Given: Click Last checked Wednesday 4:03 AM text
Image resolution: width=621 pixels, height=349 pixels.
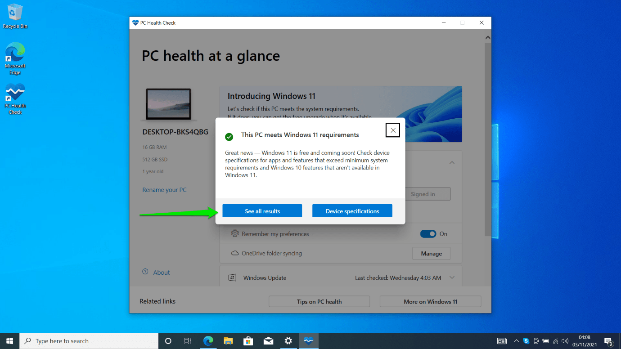Looking at the screenshot, I should point(398,277).
